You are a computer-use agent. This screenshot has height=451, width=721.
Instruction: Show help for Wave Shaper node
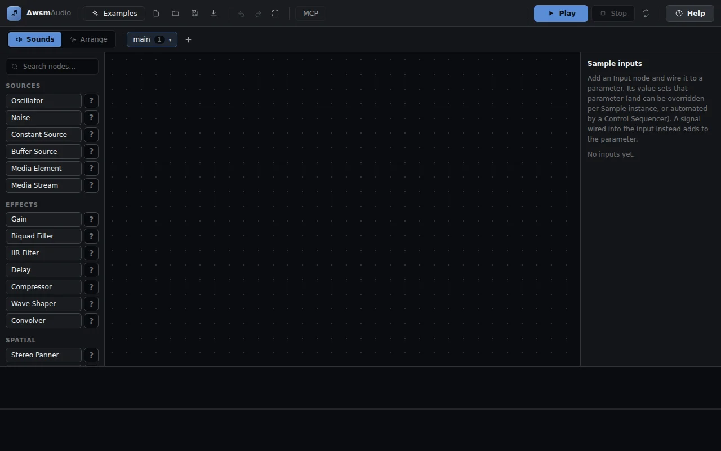coord(91,304)
